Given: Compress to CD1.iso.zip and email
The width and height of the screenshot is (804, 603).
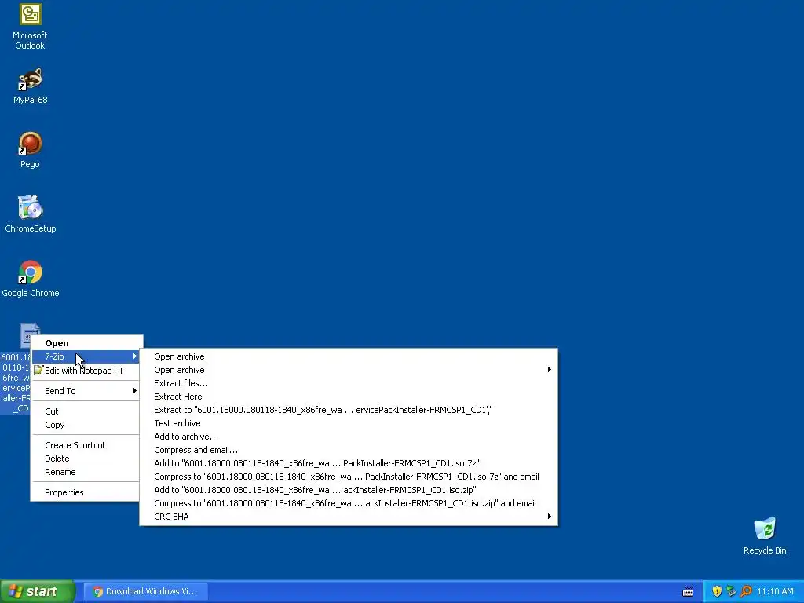Looking at the screenshot, I should [349, 503].
